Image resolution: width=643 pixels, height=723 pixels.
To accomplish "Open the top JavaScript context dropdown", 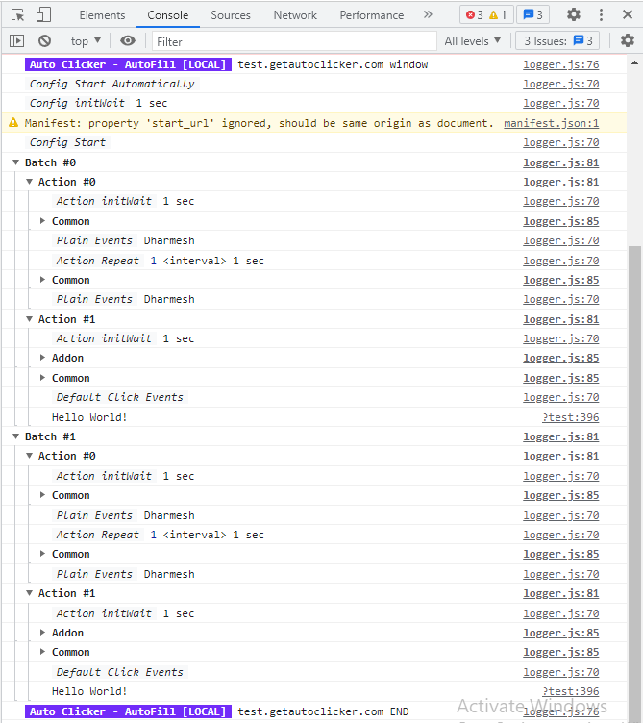I will pyautogui.click(x=86, y=41).
